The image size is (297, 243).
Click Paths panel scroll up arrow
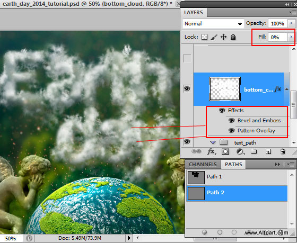point(292,175)
